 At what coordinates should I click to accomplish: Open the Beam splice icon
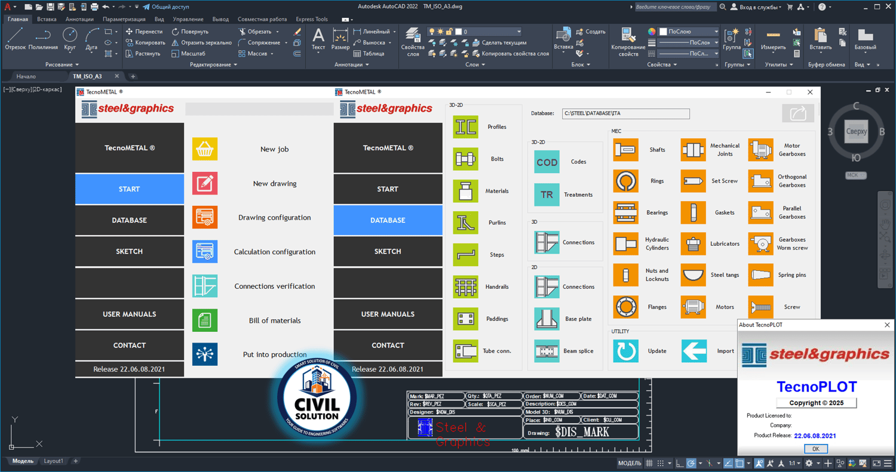[x=547, y=351]
